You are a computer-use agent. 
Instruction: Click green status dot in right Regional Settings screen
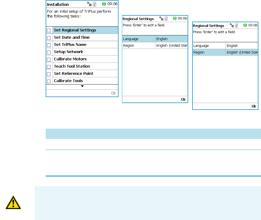[x=245, y=25]
